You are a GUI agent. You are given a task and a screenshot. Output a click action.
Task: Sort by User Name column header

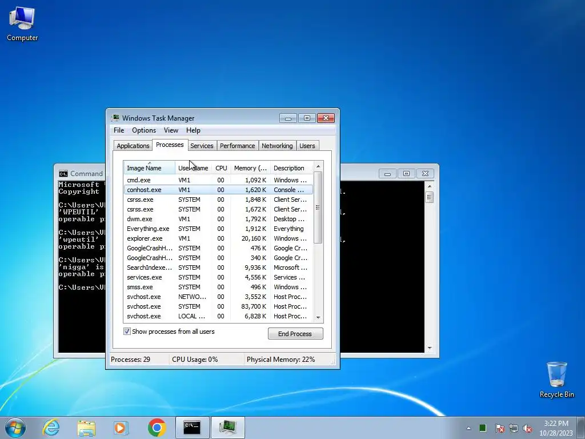(x=193, y=168)
